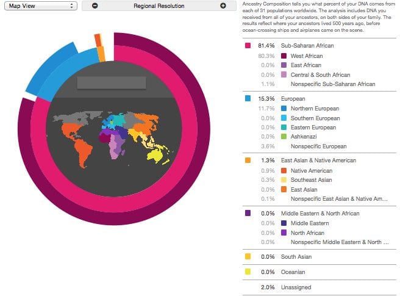This screenshot has width=403, height=296.
Task: Click the West African legend swatch
Action: click(284, 56)
